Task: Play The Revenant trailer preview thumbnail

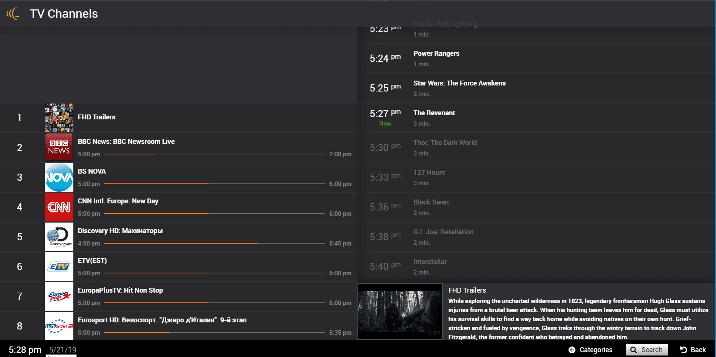Action: click(x=400, y=311)
